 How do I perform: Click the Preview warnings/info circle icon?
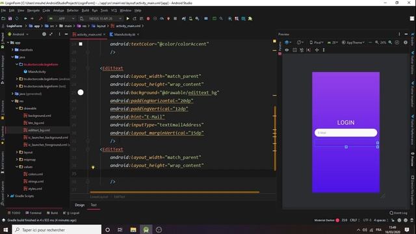tap(406, 42)
